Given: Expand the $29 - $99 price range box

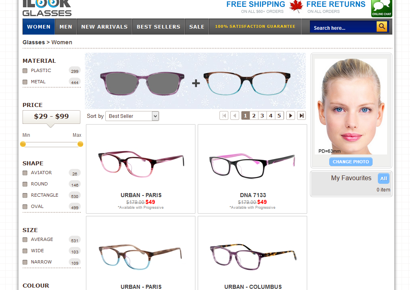Looking at the screenshot, I should click(x=51, y=117).
